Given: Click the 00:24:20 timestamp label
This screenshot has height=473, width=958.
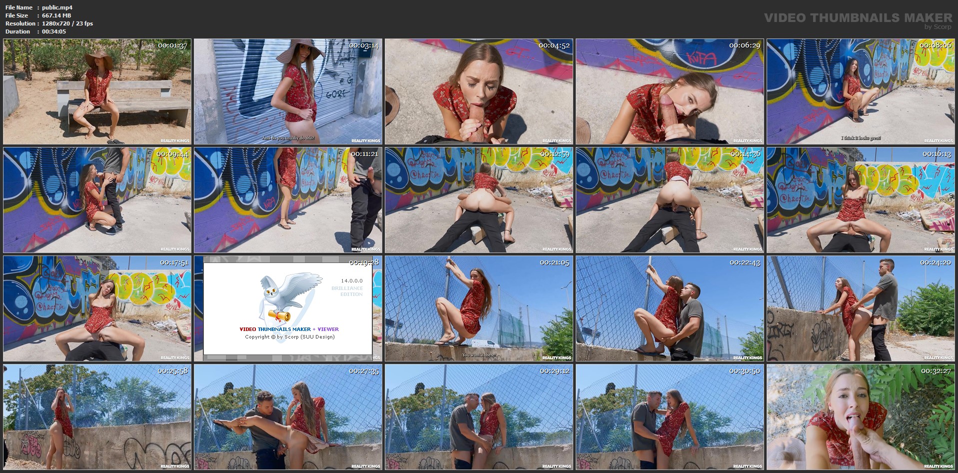Looking at the screenshot, I should coord(936,262).
